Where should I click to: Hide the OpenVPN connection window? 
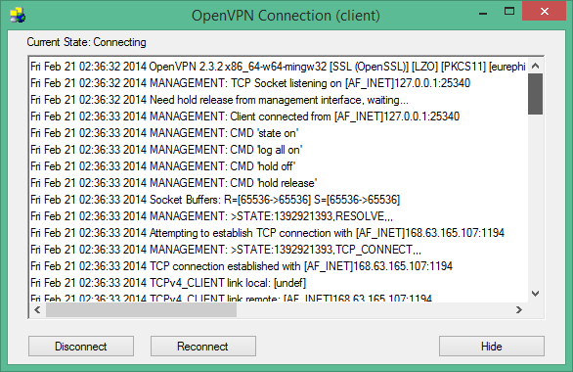click(x=492, y=346)
